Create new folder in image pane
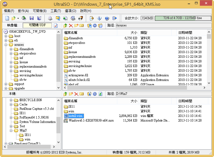Screen dimensions: 214x157 click(76, 26)
